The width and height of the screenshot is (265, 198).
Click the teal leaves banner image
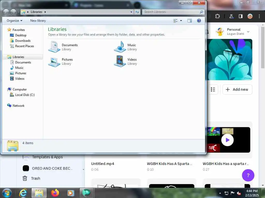click(230, 60)
